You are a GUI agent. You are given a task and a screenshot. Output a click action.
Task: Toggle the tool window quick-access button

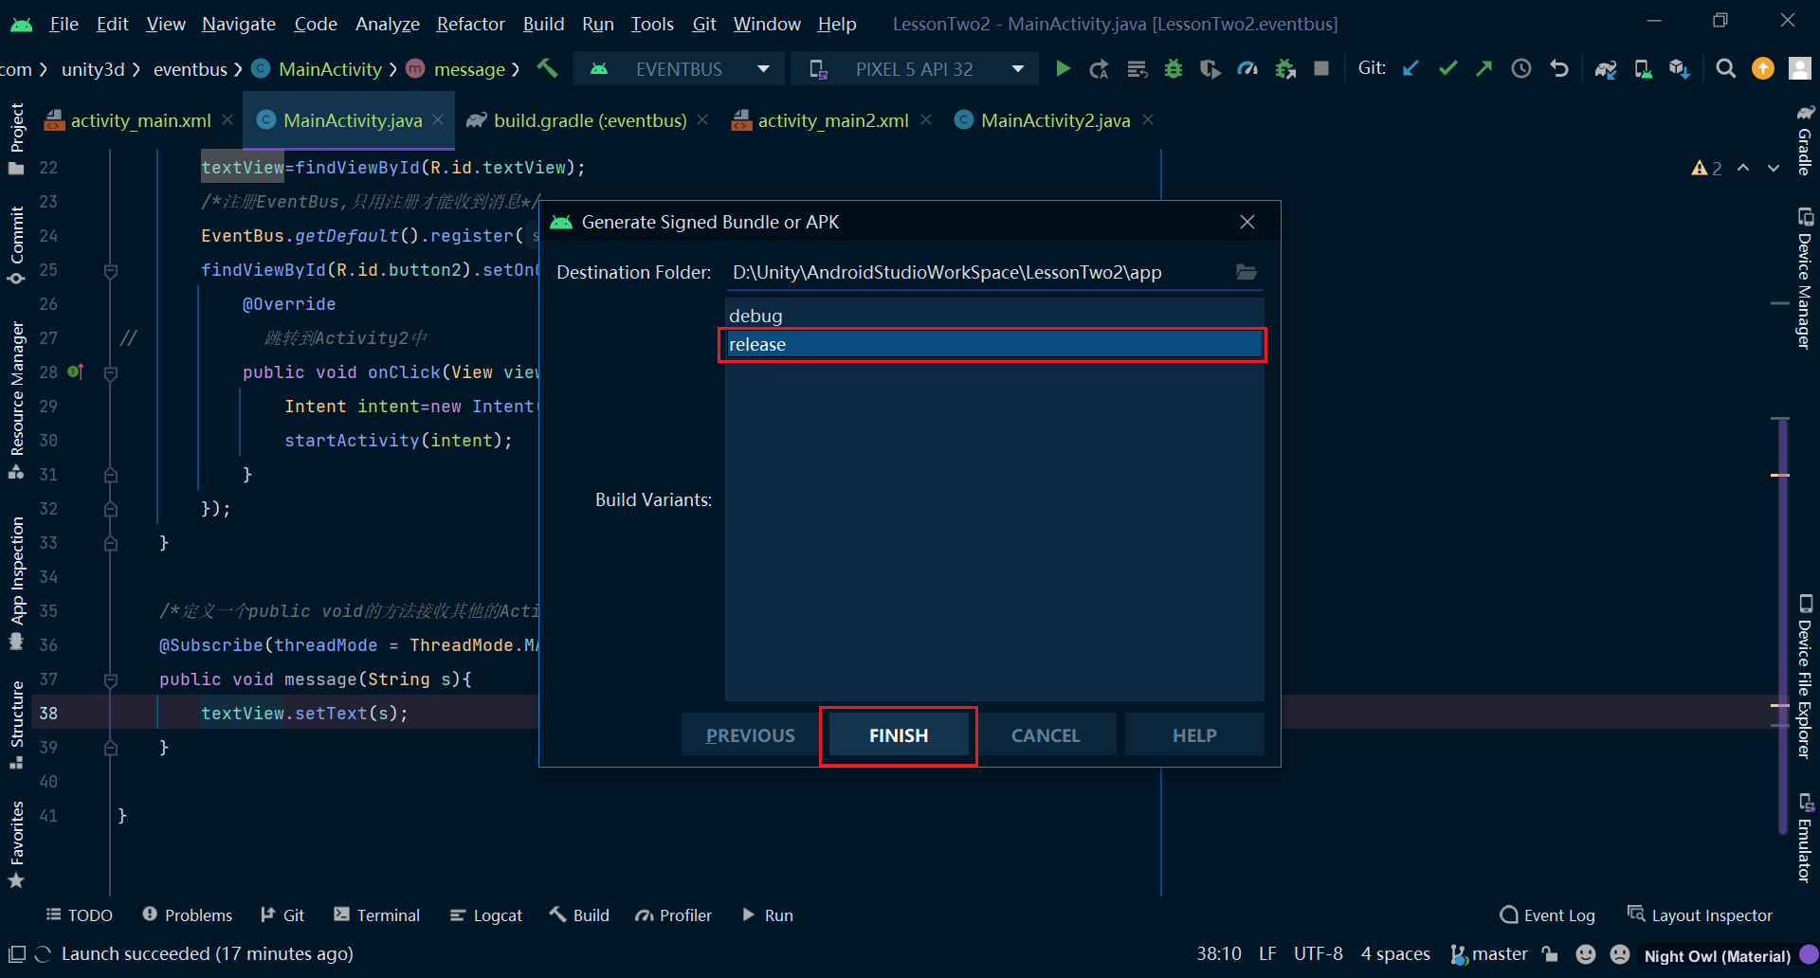click(16, 953)
